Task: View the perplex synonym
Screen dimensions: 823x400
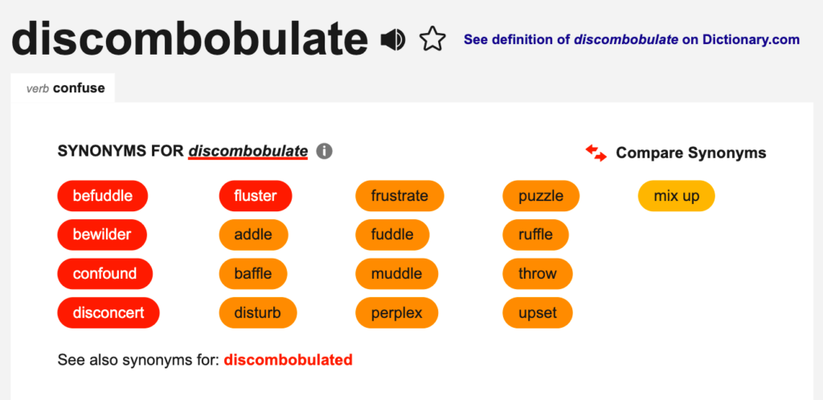Action: (x=396, y=312)
